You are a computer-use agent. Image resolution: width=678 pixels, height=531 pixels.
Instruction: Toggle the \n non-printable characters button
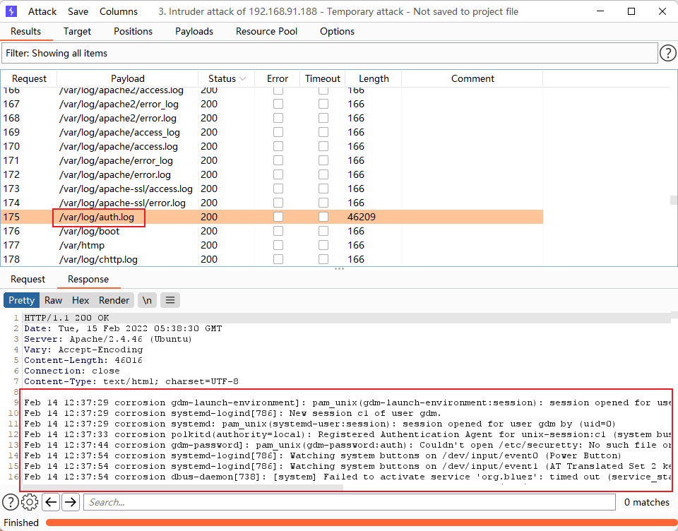pyautogui.click(x=147, y=300)
